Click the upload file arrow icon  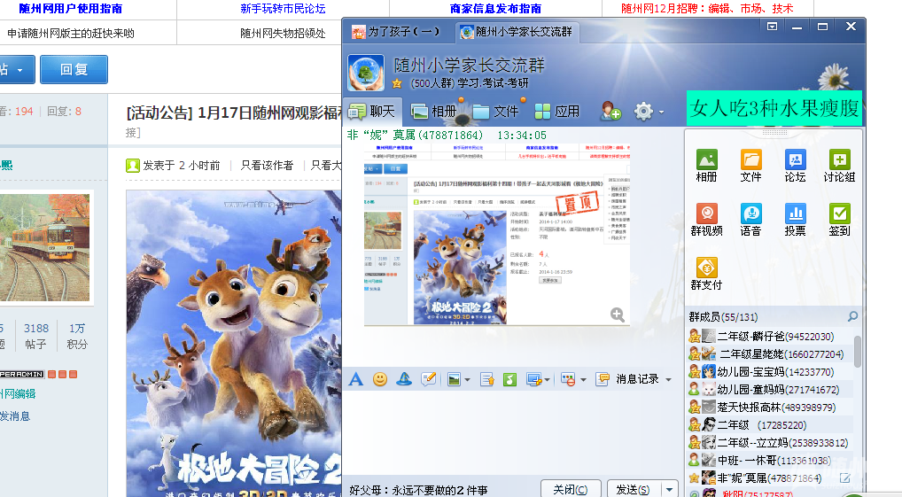486,380
